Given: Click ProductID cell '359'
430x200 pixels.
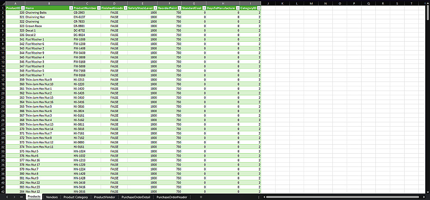Looking at the screenshot, I should pyautogui.click(x=15, y=80).
